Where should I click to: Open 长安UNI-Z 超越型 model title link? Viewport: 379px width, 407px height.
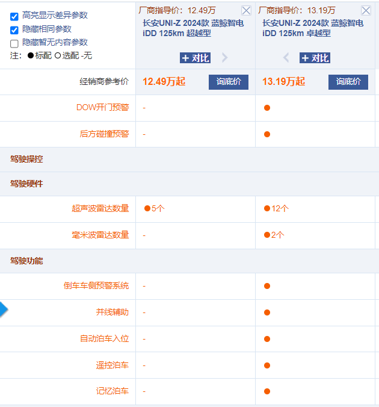193,28
